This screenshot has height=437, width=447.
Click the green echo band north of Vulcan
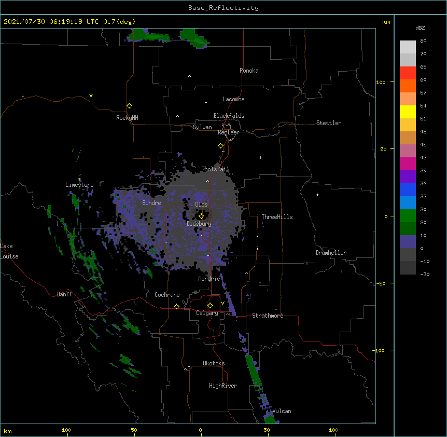[253, 371]
